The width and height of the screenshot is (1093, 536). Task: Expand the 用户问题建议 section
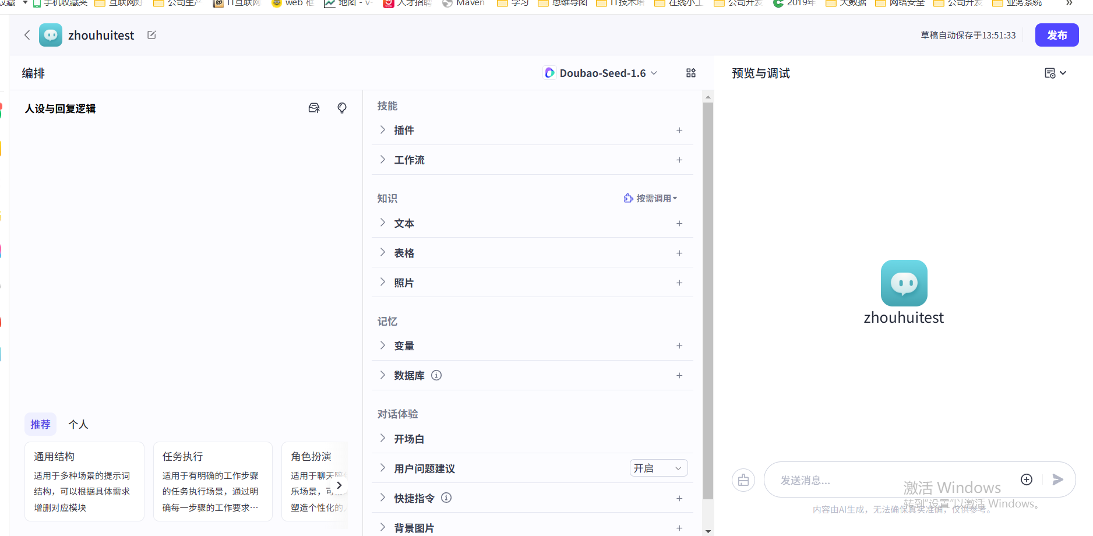(x=382, y=468)
